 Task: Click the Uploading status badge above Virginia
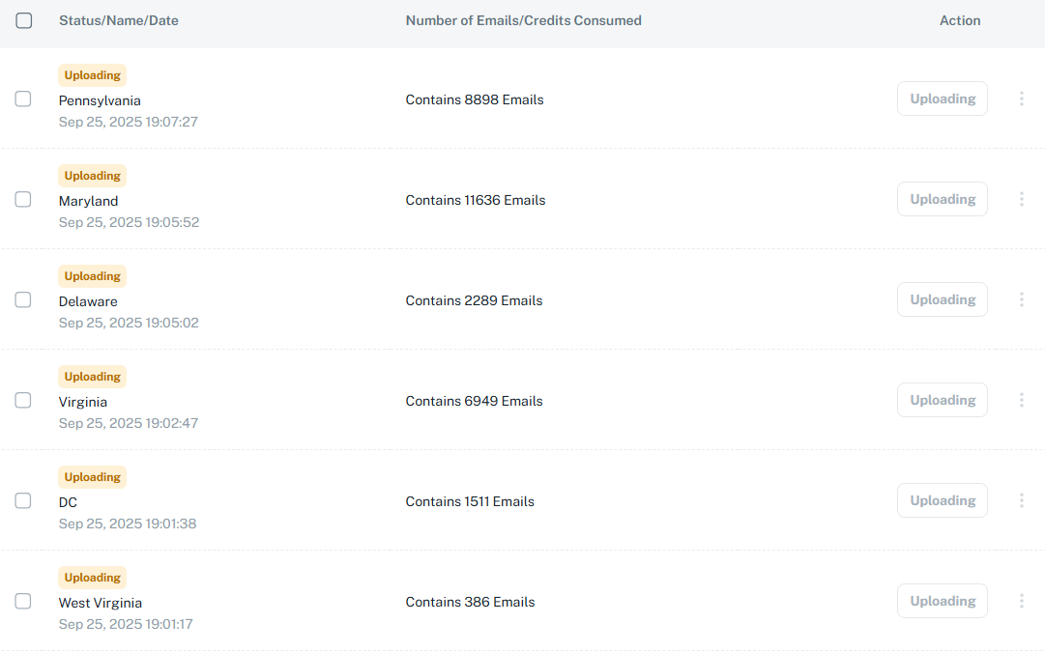[93, 377]
